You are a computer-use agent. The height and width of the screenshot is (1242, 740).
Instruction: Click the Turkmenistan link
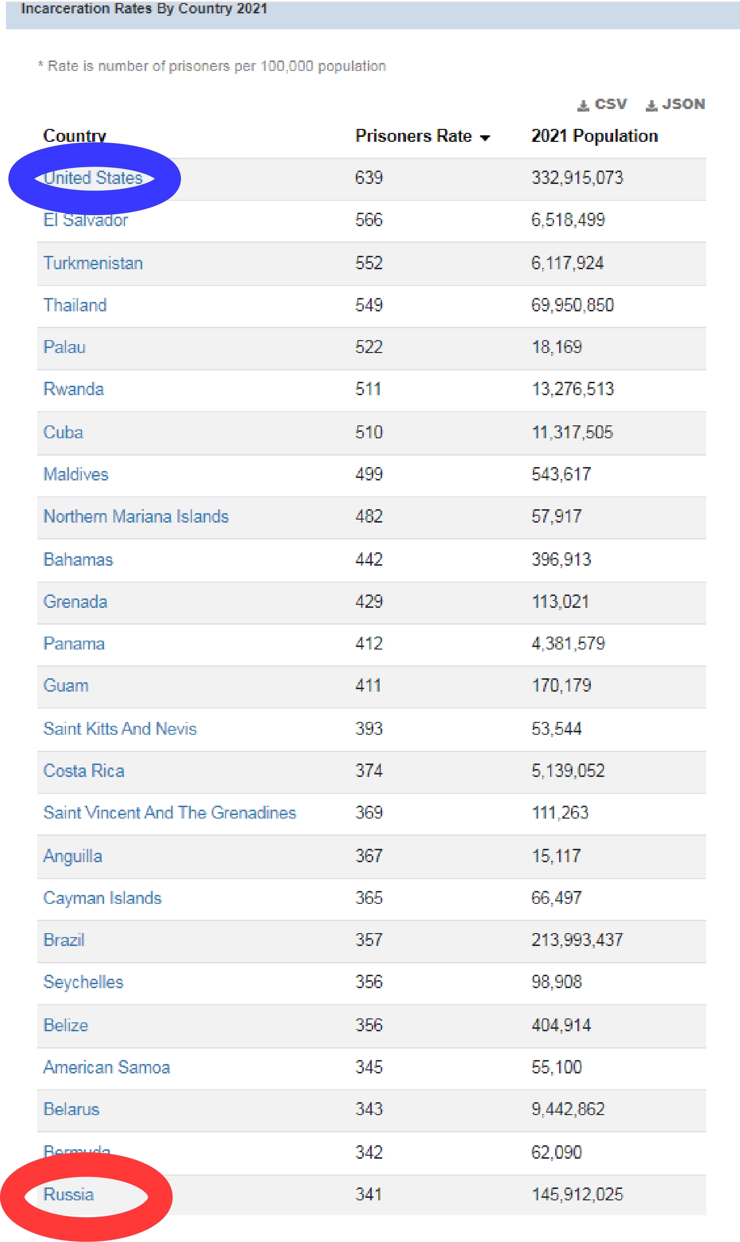click(x=93, y=263)
